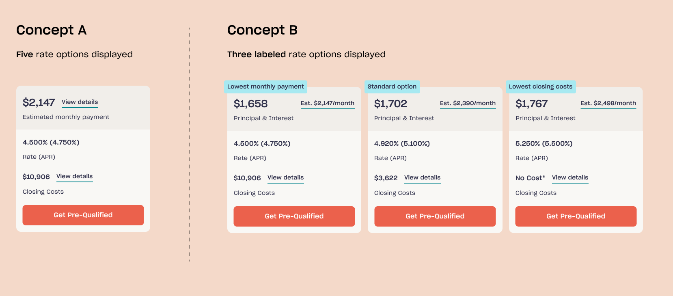Click View details next to No Cost*

570,177
